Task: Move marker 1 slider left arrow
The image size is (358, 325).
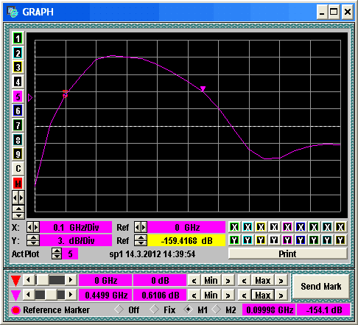Action: (29, 280)
